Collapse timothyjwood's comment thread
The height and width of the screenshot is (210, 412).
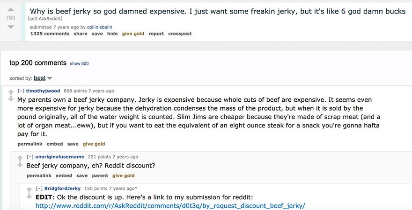21,91
